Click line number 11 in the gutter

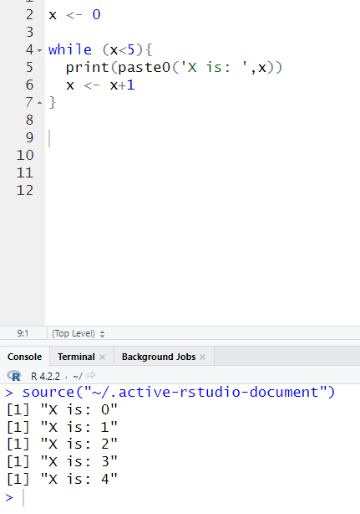pos(25,172)
